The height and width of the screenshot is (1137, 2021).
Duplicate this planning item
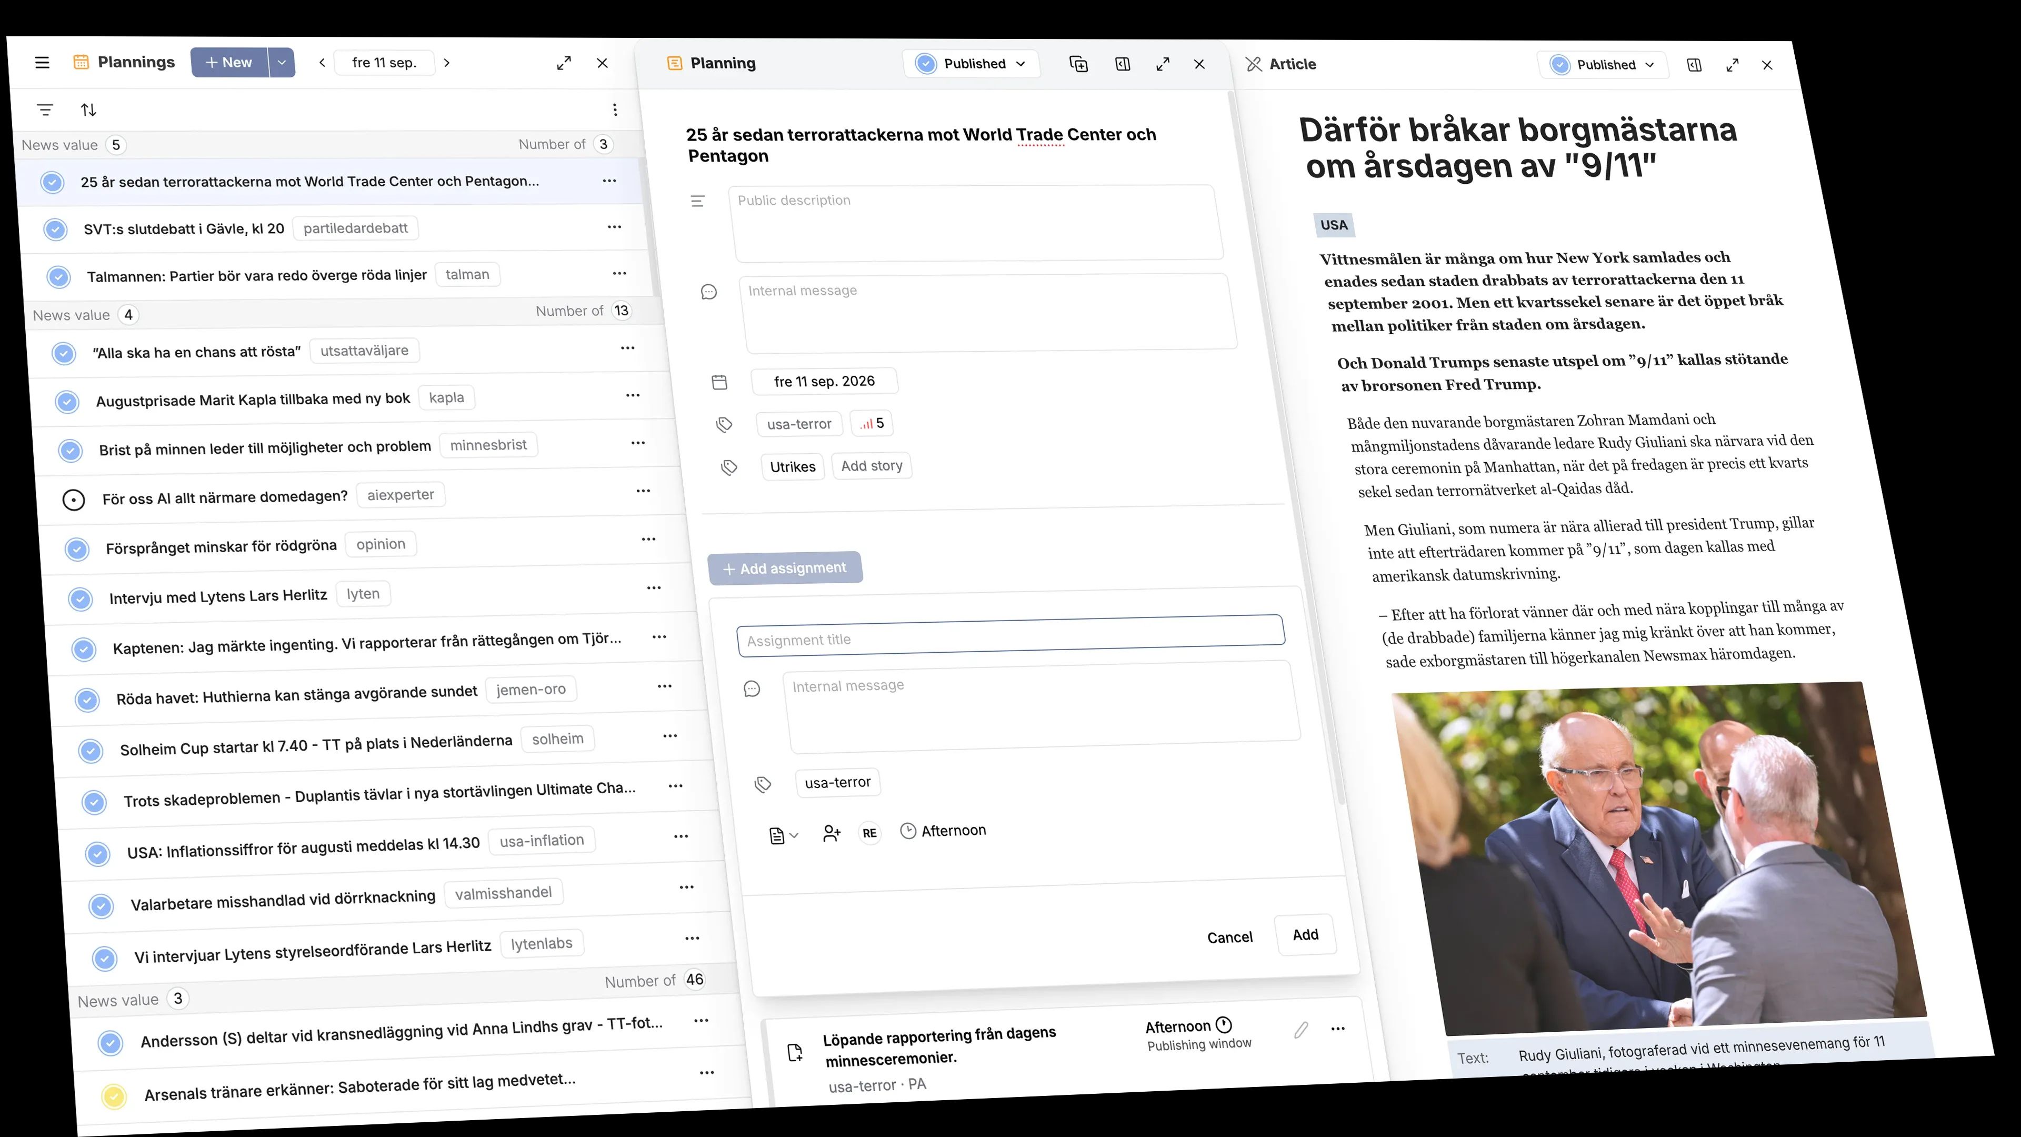[x=1079, y=64]
